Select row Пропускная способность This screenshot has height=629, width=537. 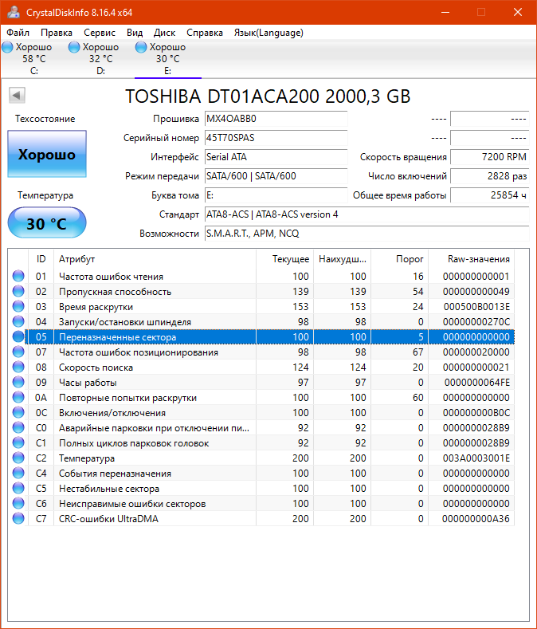[271, 292]
